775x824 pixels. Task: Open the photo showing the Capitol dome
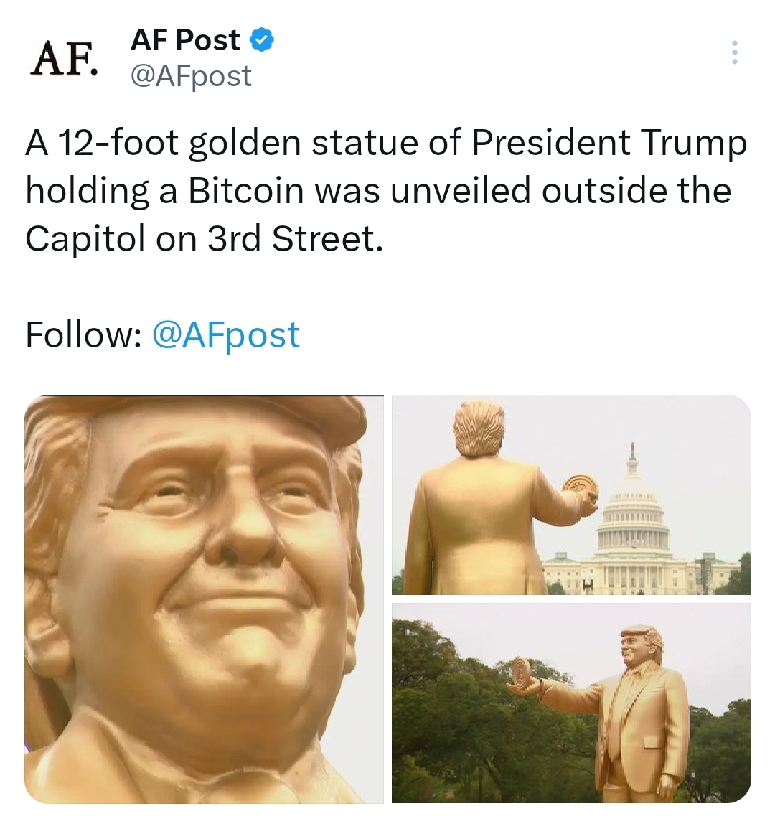click(x=571, y=495)
